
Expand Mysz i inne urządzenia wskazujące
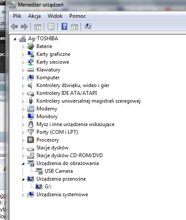pos(23,125)
